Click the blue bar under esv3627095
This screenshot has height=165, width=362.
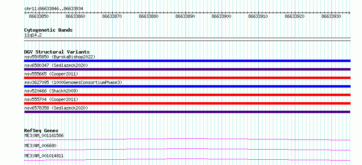point(187,86)
